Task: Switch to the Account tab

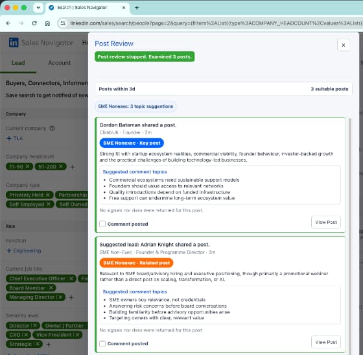Action: coord(59,63)
